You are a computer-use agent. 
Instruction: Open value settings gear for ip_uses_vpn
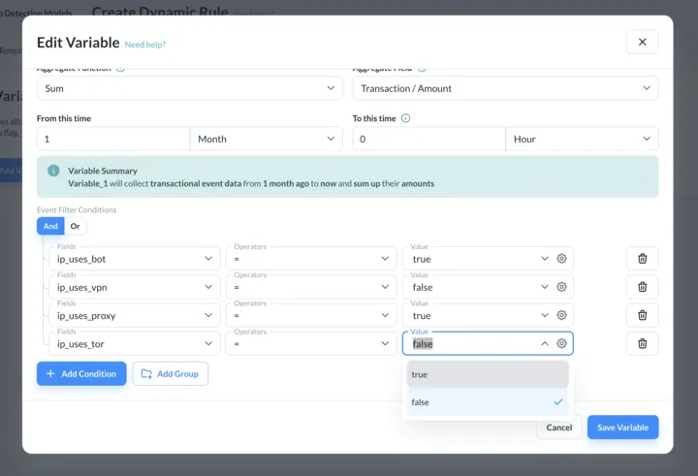click(x=561, y=287)
